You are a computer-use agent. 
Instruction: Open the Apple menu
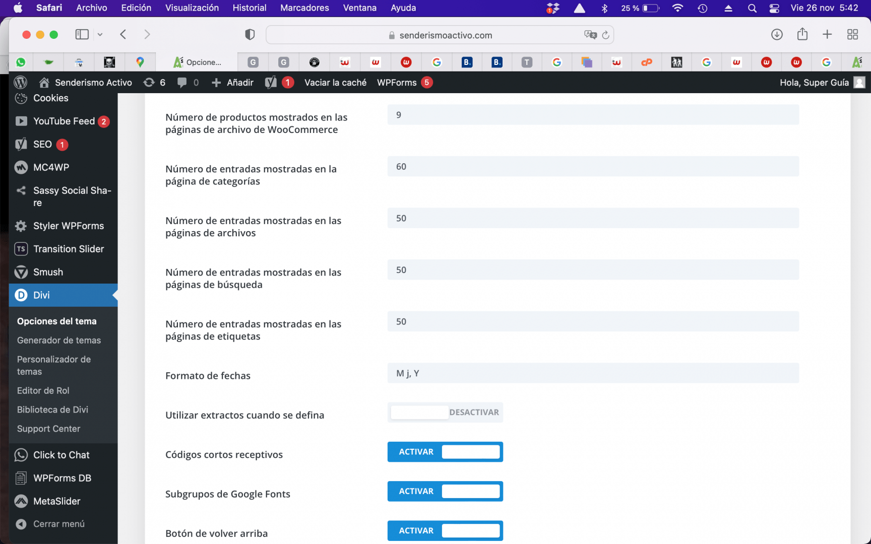18,8
